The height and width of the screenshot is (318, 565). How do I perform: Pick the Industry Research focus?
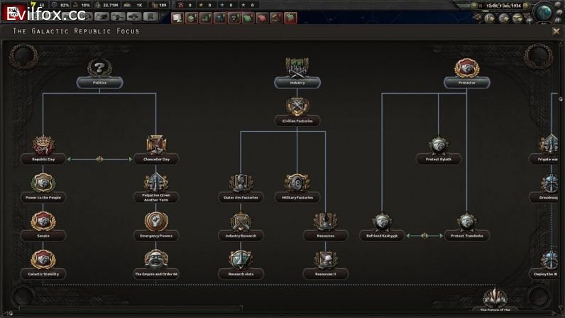[x=241, y=223]
